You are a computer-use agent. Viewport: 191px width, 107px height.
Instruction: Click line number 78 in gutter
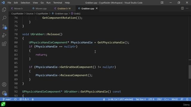coord(16,34)
